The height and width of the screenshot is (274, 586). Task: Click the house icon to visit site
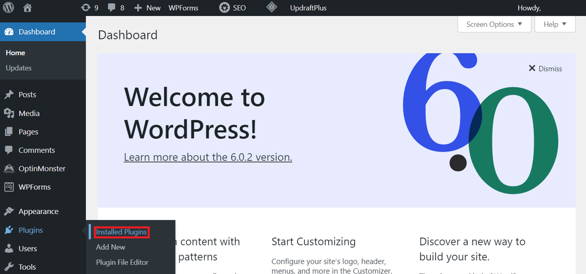(x=27, y=7)
